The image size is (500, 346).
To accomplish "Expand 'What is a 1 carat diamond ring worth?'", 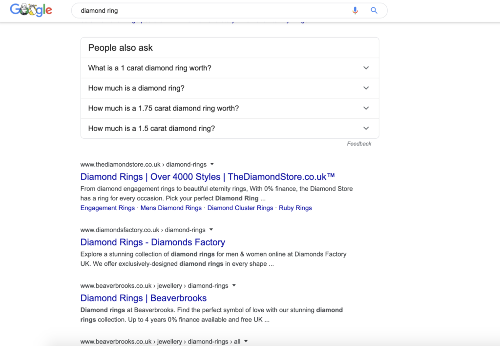I will [x=230, y=68].
